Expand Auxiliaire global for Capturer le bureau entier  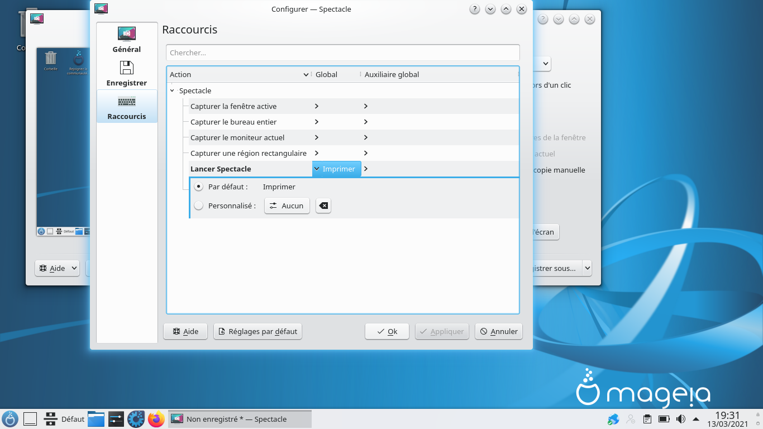(366, 122)
